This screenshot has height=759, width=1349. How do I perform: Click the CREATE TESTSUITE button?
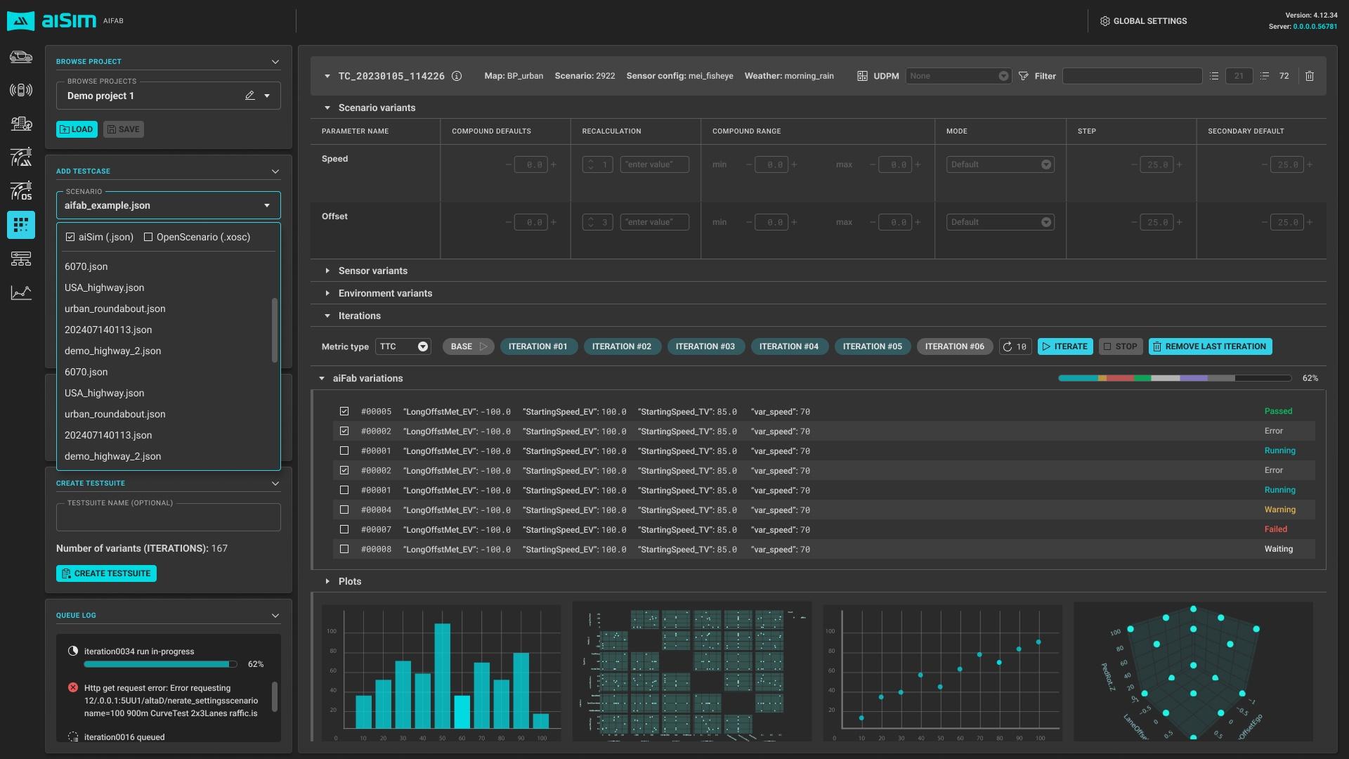click(x=106, y=573)
